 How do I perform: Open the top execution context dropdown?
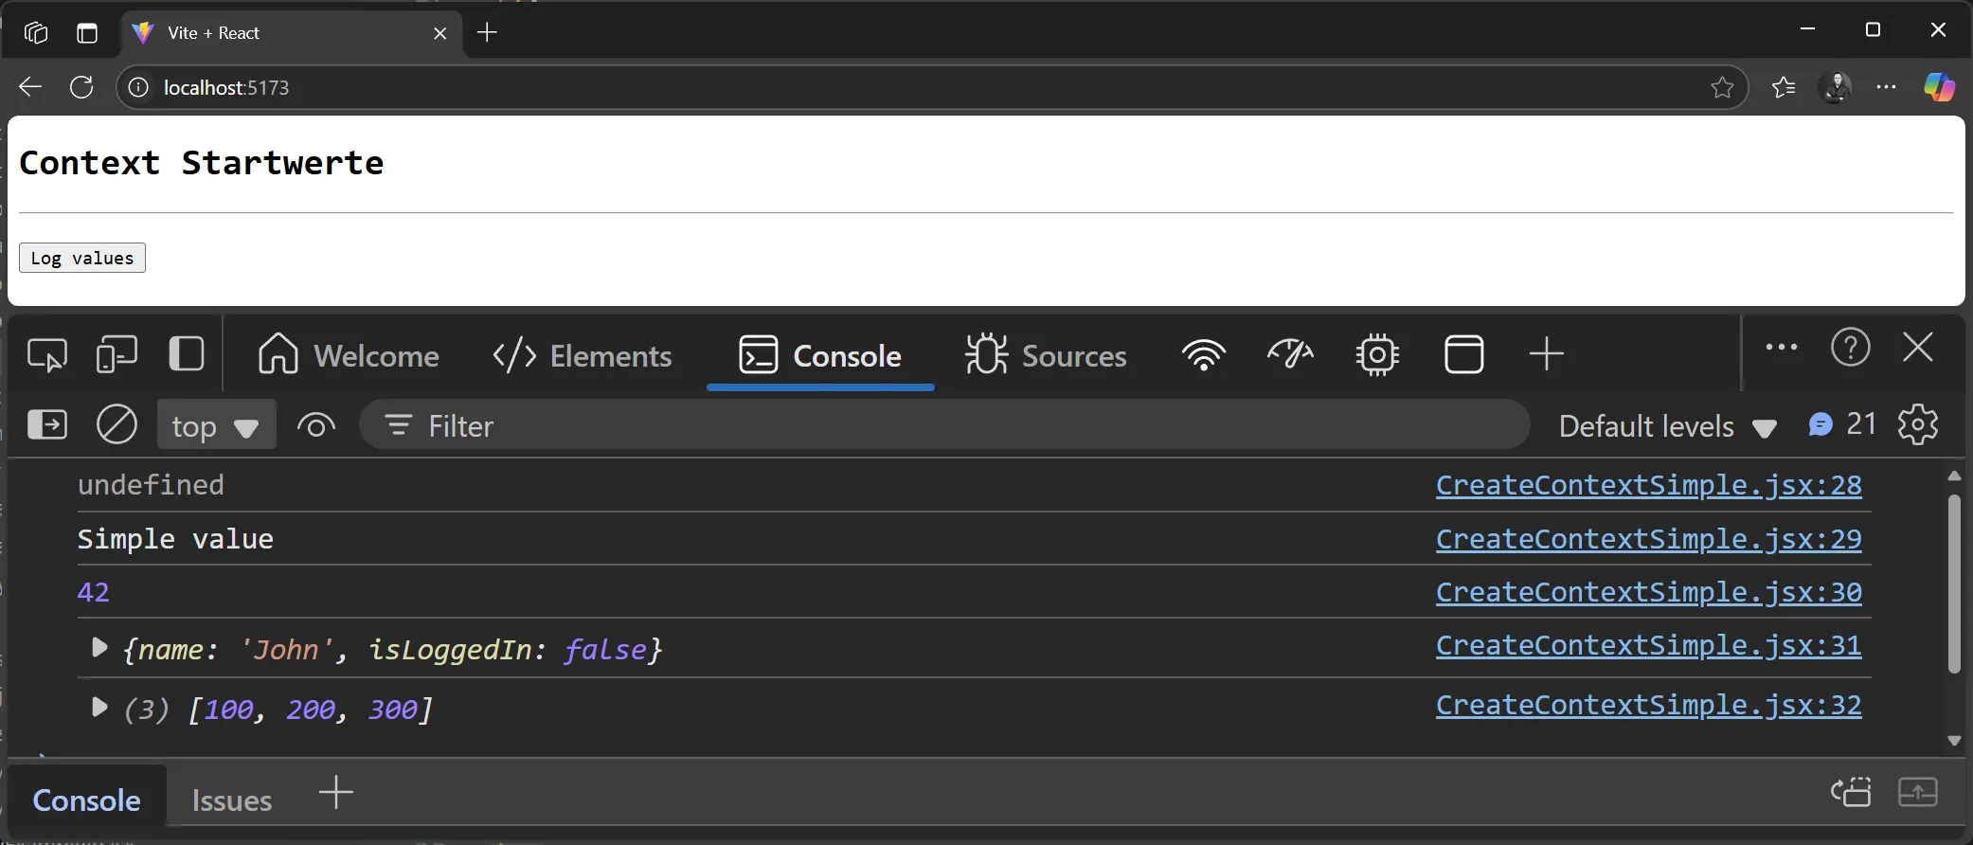point(216,426)
